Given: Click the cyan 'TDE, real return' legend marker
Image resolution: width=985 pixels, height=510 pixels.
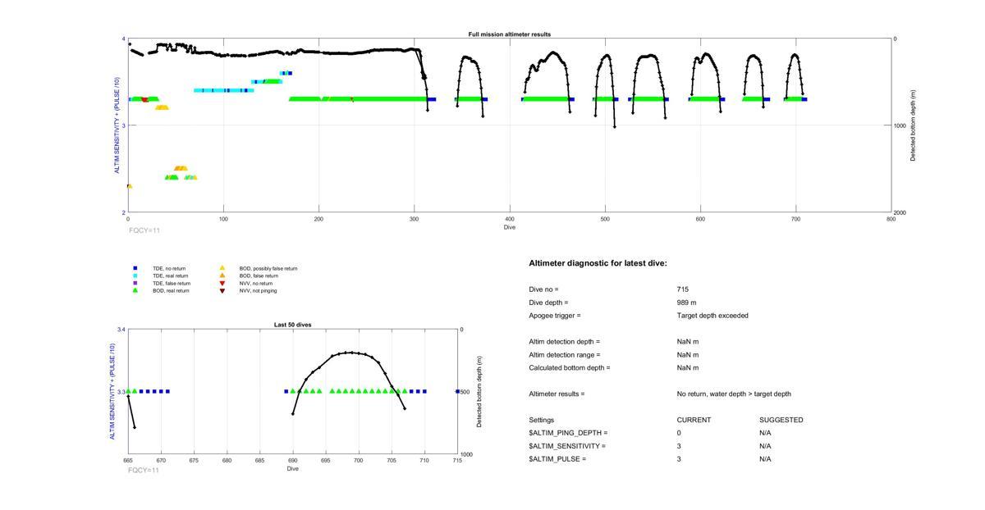Looking at the screenshot, I should pos(135,275).
